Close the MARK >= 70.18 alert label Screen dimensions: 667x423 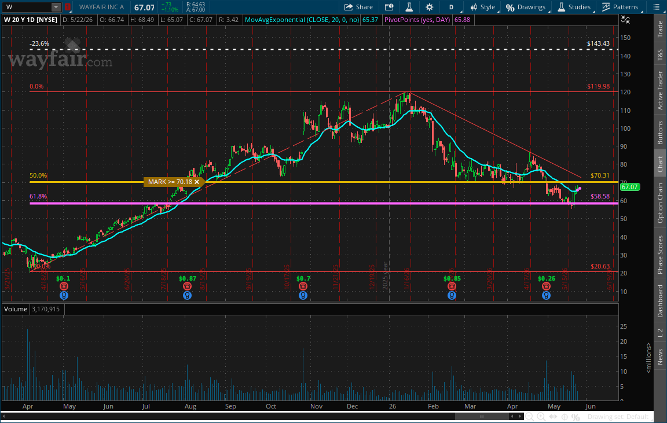[x=197, y=182]
